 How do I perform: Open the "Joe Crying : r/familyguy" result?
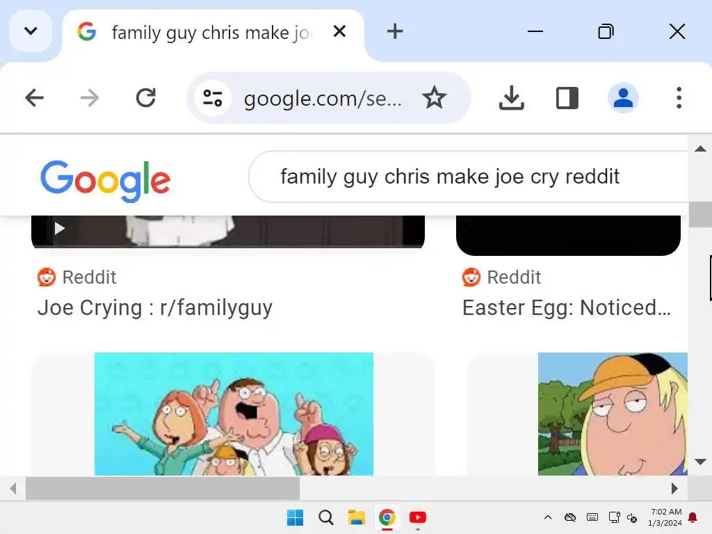pos(155,307)
